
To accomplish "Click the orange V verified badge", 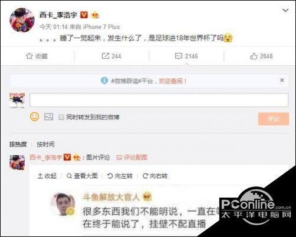I will point(84,15).
